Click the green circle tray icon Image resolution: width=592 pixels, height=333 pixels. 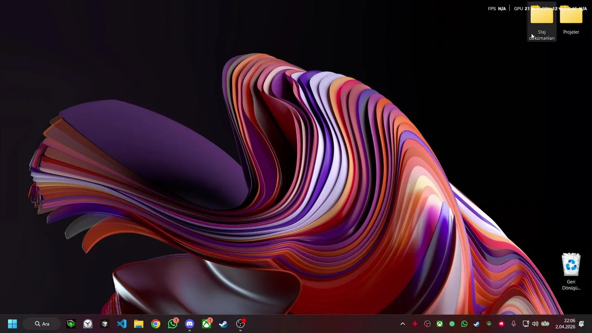(452, 324)
